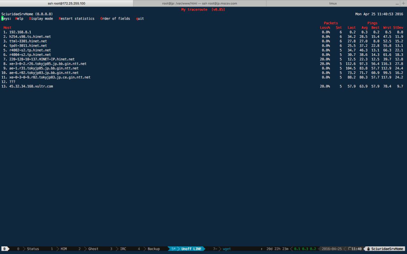Click the lock icon beside SciuridaeSrvHome

click(368, 249)
